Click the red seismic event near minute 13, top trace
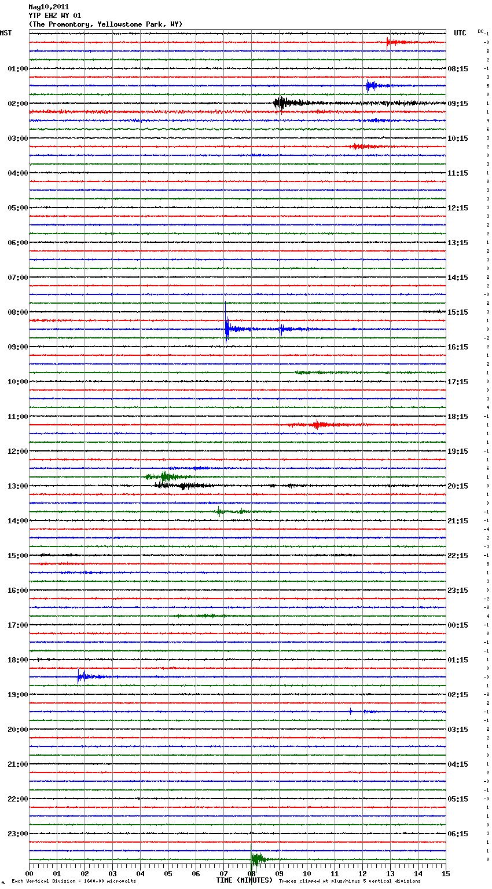The image size is (492, 889). point(399,42)
